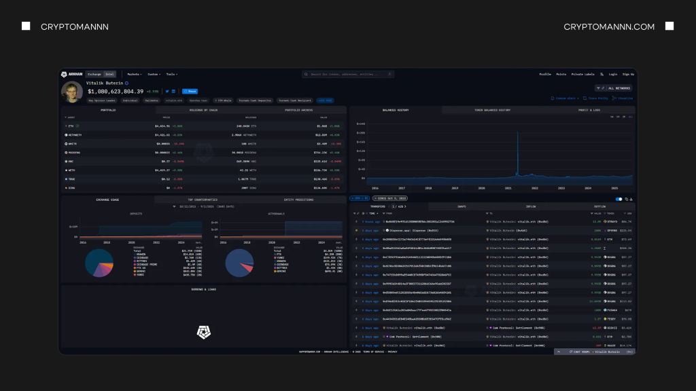
Task: Click the Twitter icon next to the valuation
Action: [x=167, y=91]
